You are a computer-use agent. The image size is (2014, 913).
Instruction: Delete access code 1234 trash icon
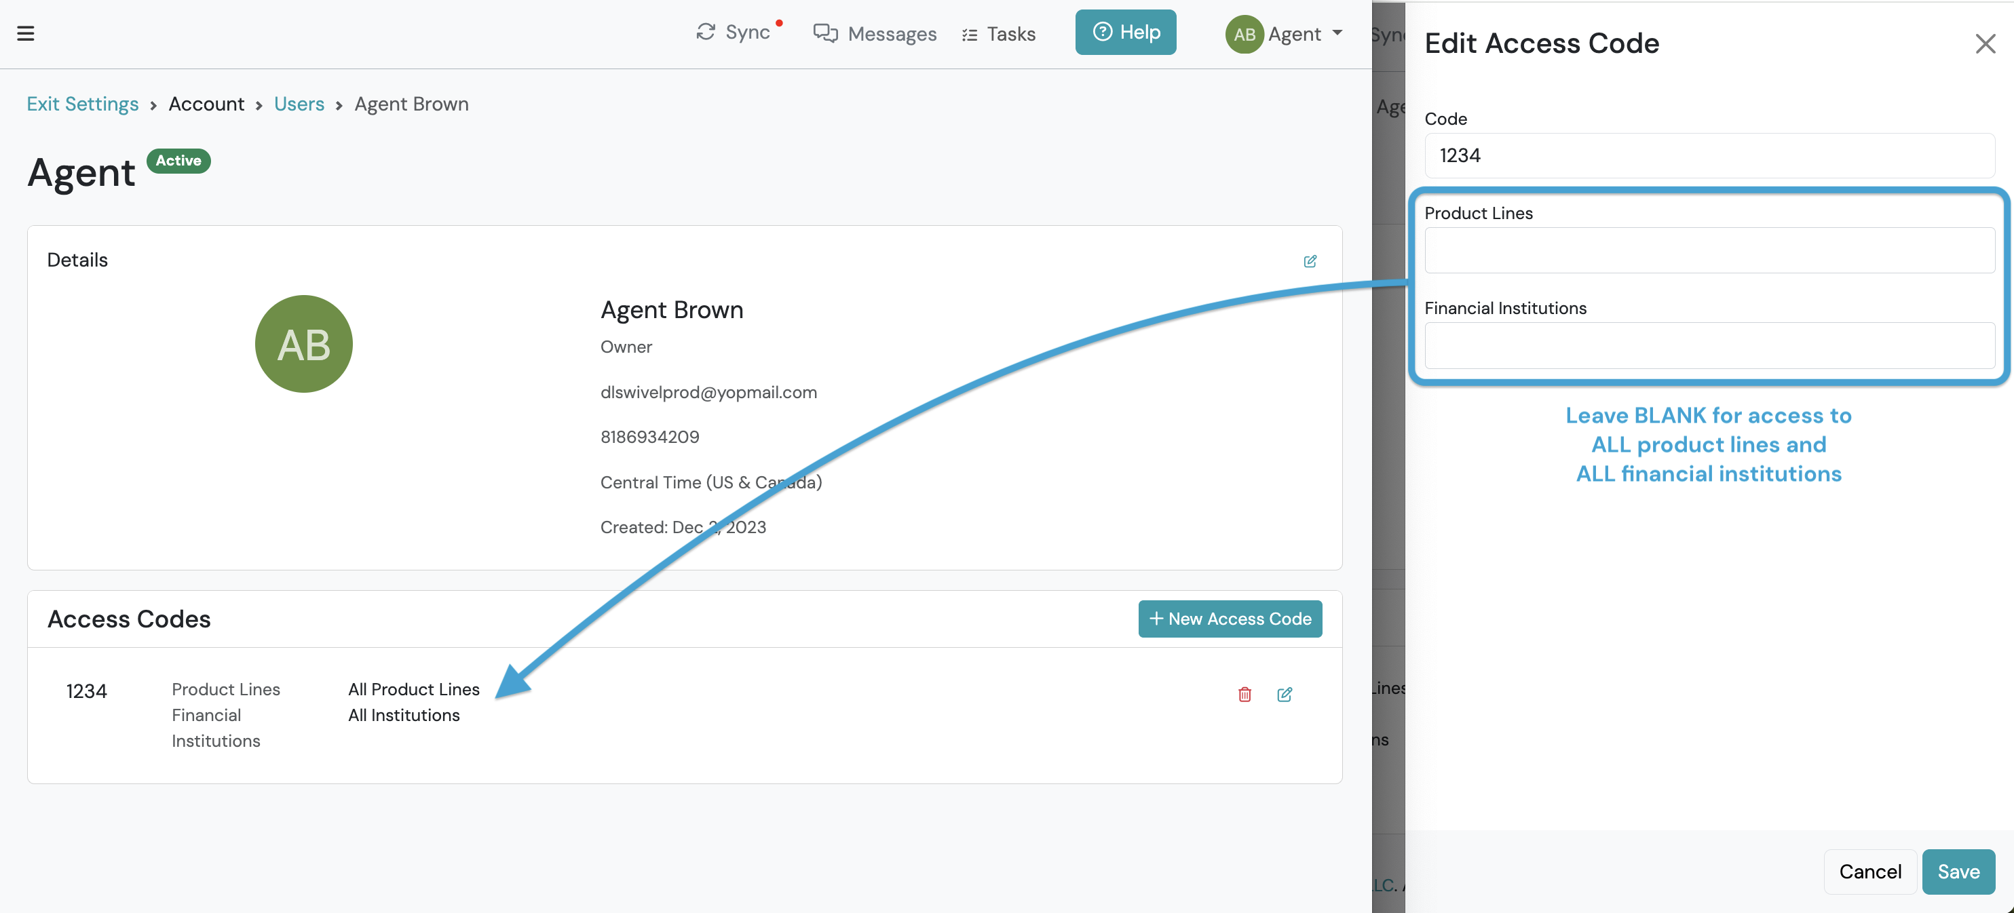[x=1244, y=694]
